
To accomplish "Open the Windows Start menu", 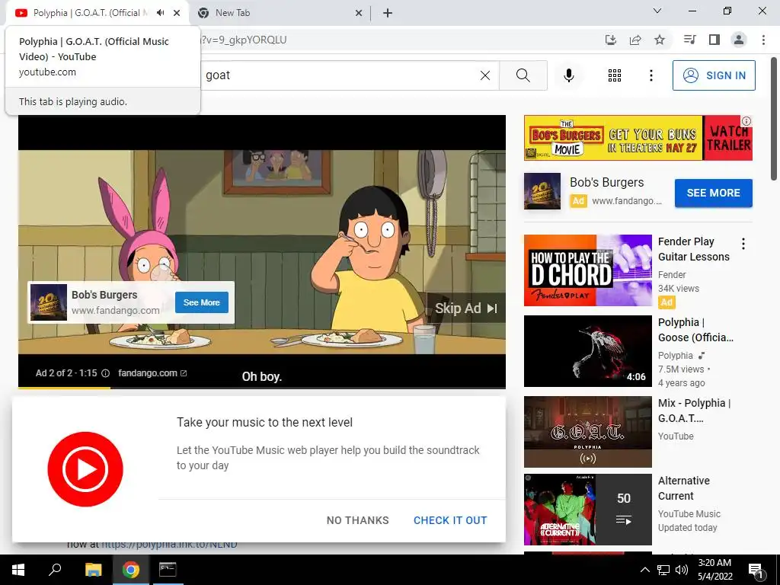I will click(18, 570).
